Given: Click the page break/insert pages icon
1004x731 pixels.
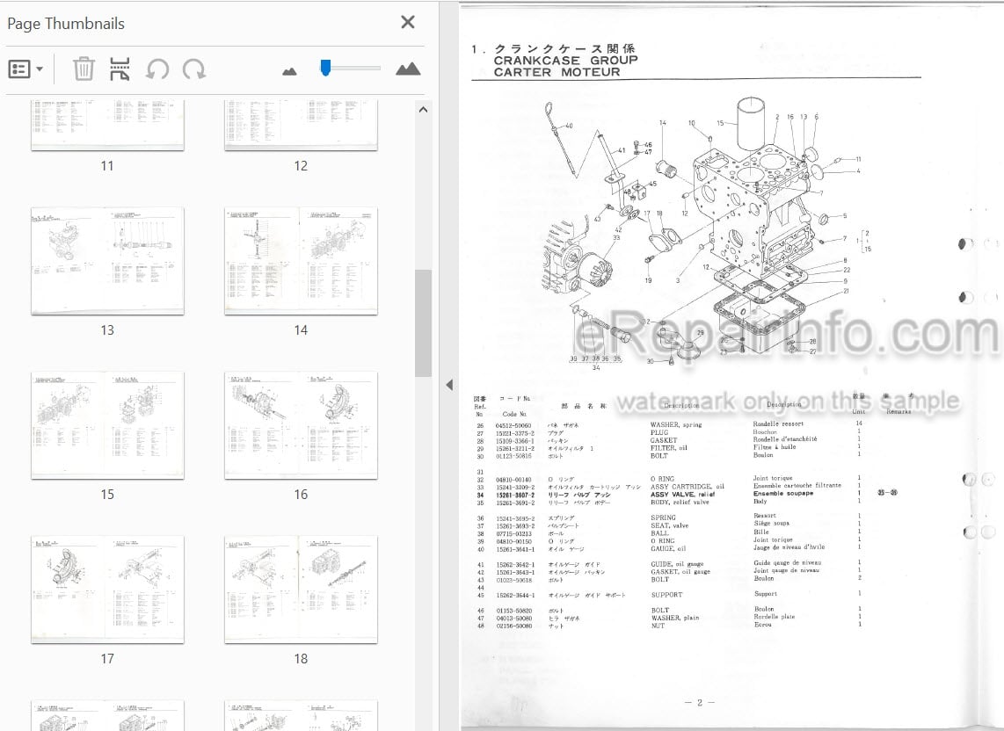Looking at the screenshot, I should coord(120,69).
